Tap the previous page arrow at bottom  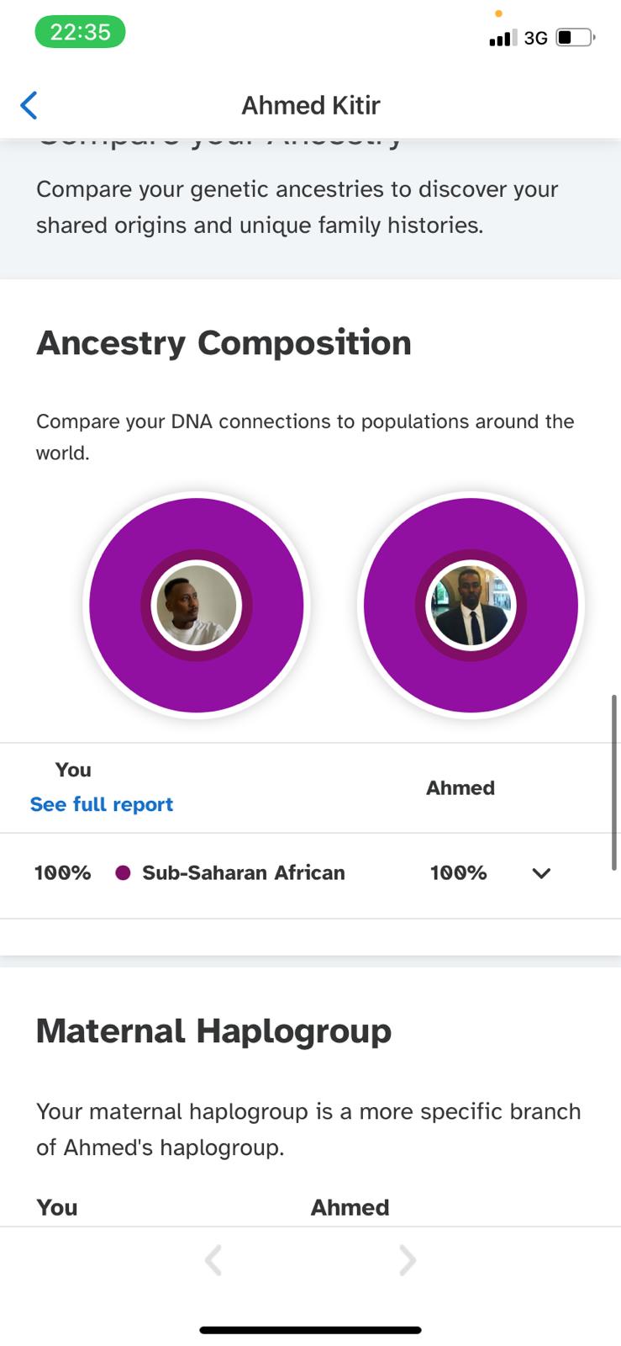coord(213,1260)
